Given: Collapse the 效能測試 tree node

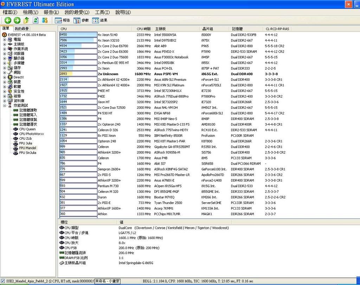Looking at the screenshot, I should [4, 105].
